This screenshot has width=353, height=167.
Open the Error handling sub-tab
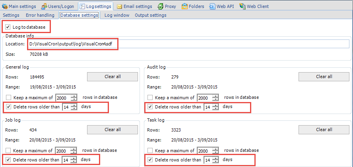40,15
